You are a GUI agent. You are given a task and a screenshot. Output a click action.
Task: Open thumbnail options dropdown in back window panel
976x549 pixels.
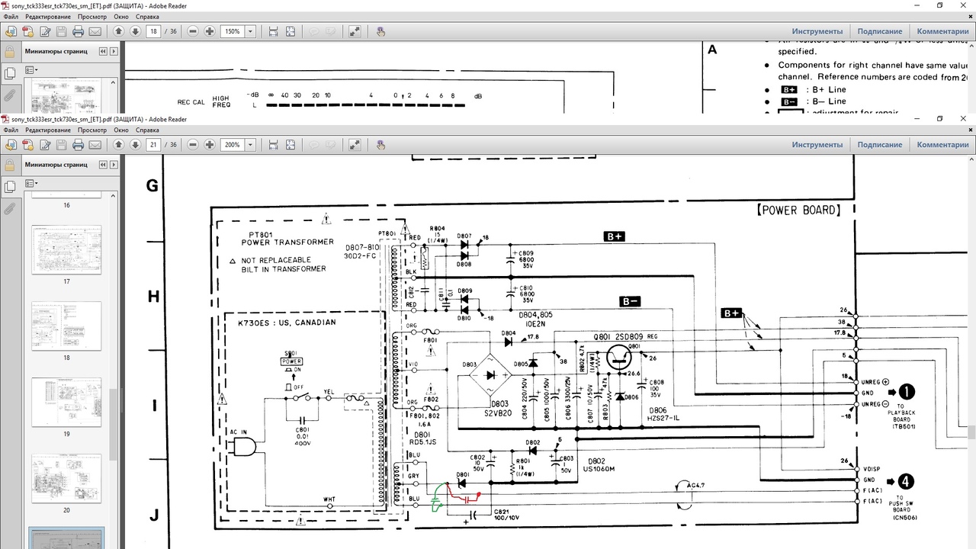point(31,69)
